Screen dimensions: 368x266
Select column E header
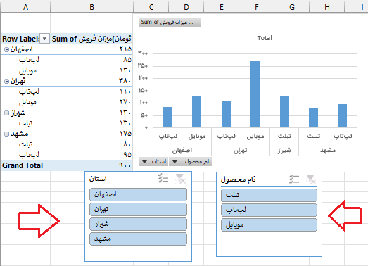222,6
